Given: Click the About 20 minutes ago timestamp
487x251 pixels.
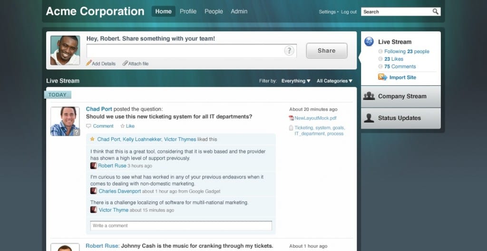Looking at the screenshot, I should click(313, 110).
